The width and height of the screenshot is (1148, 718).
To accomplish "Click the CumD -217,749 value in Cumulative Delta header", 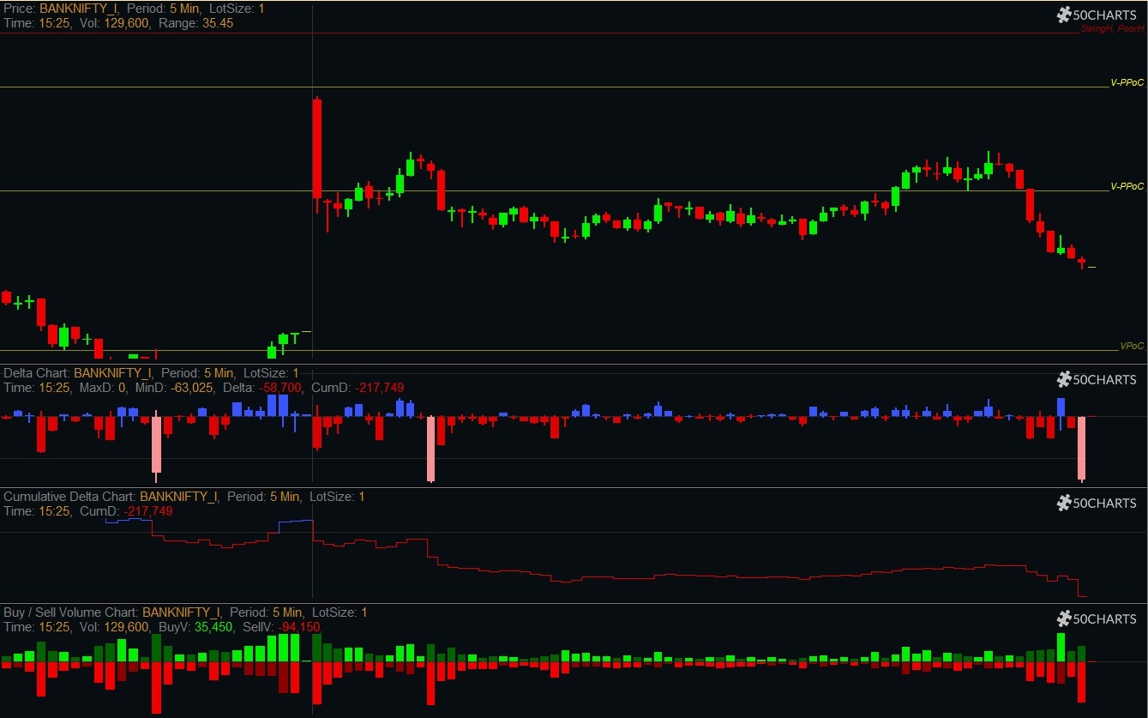I will (x=147, y=511).
